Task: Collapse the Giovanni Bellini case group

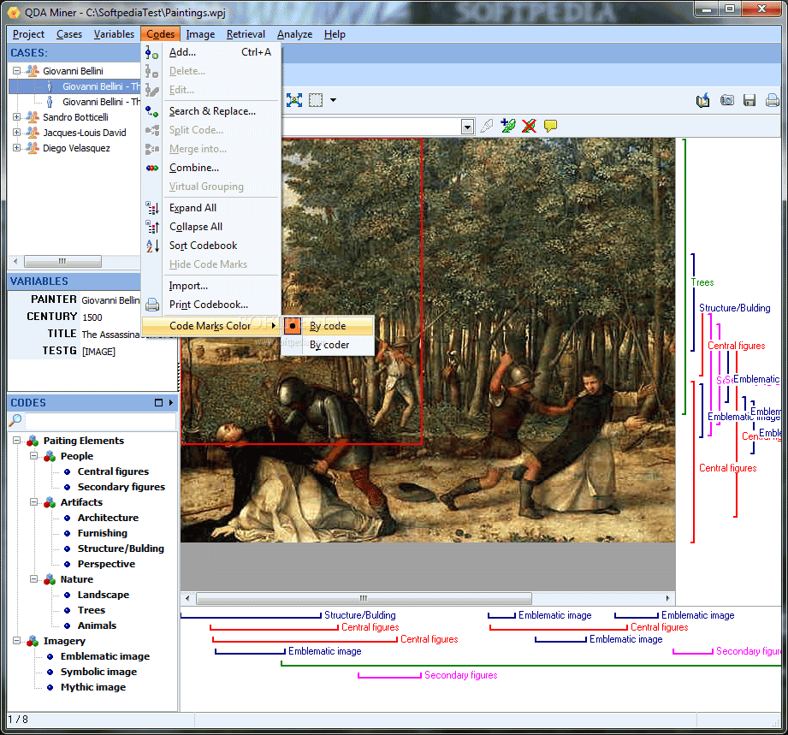Action: (x=16, y=71)
